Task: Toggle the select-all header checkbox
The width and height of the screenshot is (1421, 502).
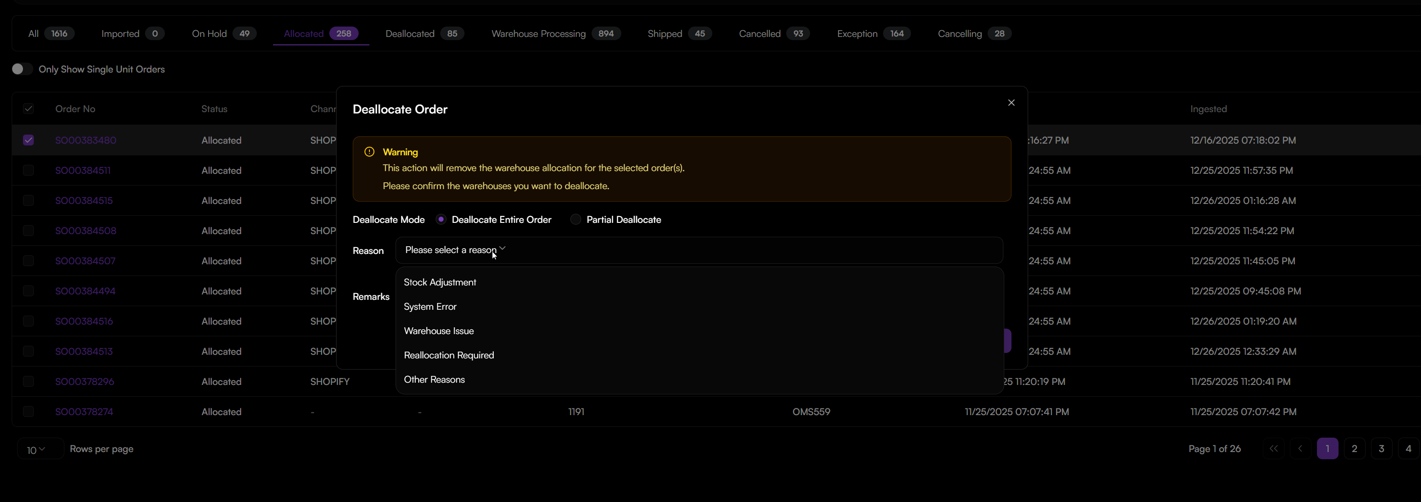Action: coord(28,109)
